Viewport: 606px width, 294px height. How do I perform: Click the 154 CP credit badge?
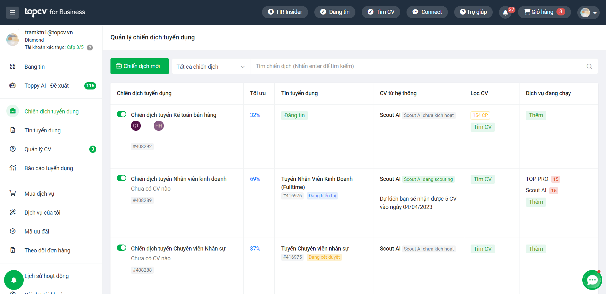(480, 115)
